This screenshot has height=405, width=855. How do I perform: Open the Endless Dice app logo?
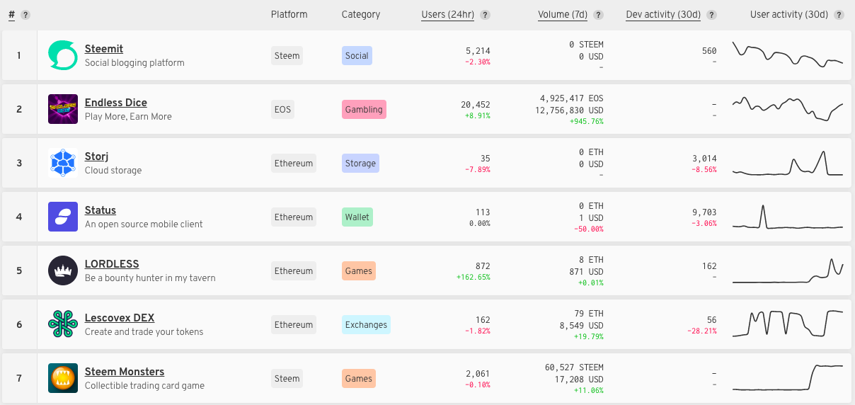[x=63, y=109]
